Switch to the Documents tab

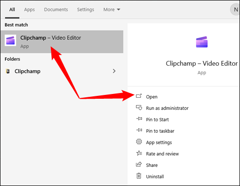click(56, 10)
